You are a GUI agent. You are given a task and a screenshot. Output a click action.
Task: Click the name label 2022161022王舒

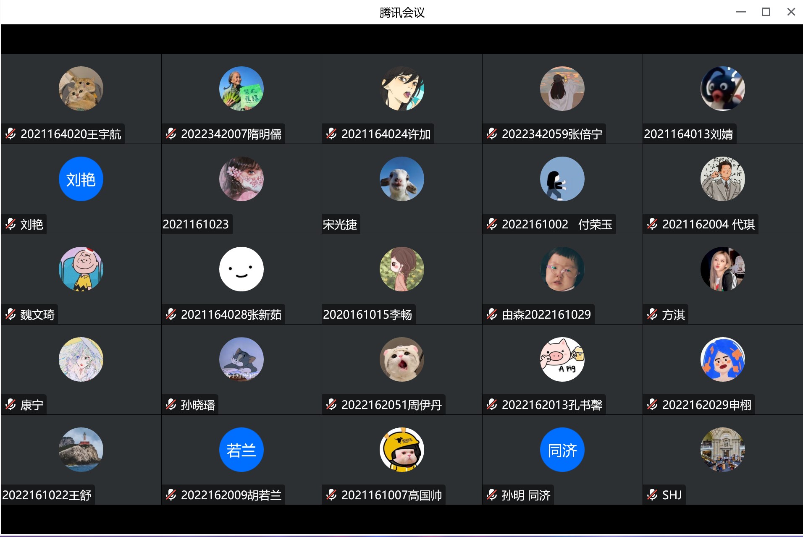47,495
